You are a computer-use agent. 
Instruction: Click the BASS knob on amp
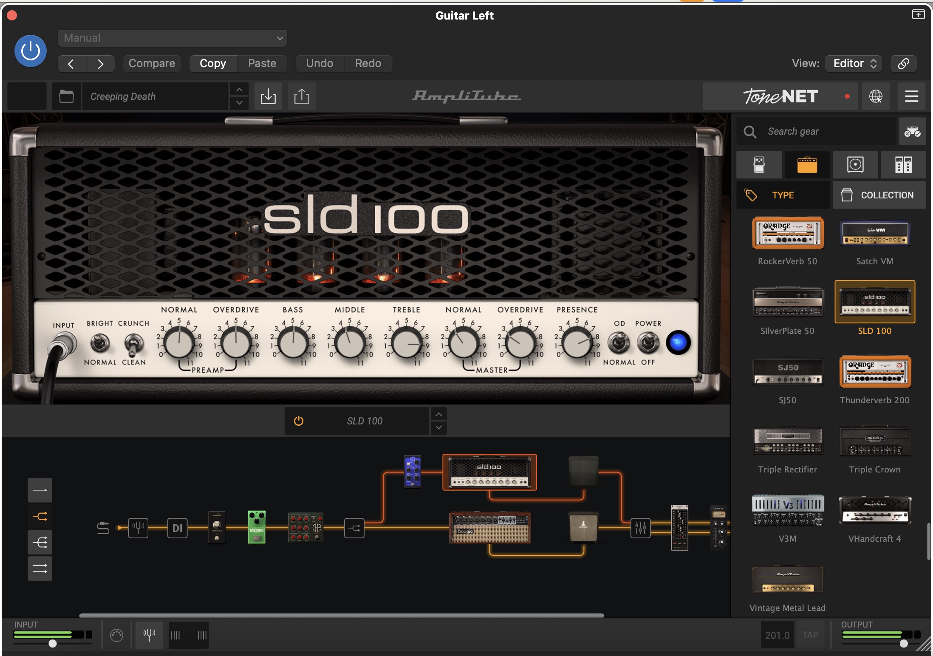(x=293, y=343)
